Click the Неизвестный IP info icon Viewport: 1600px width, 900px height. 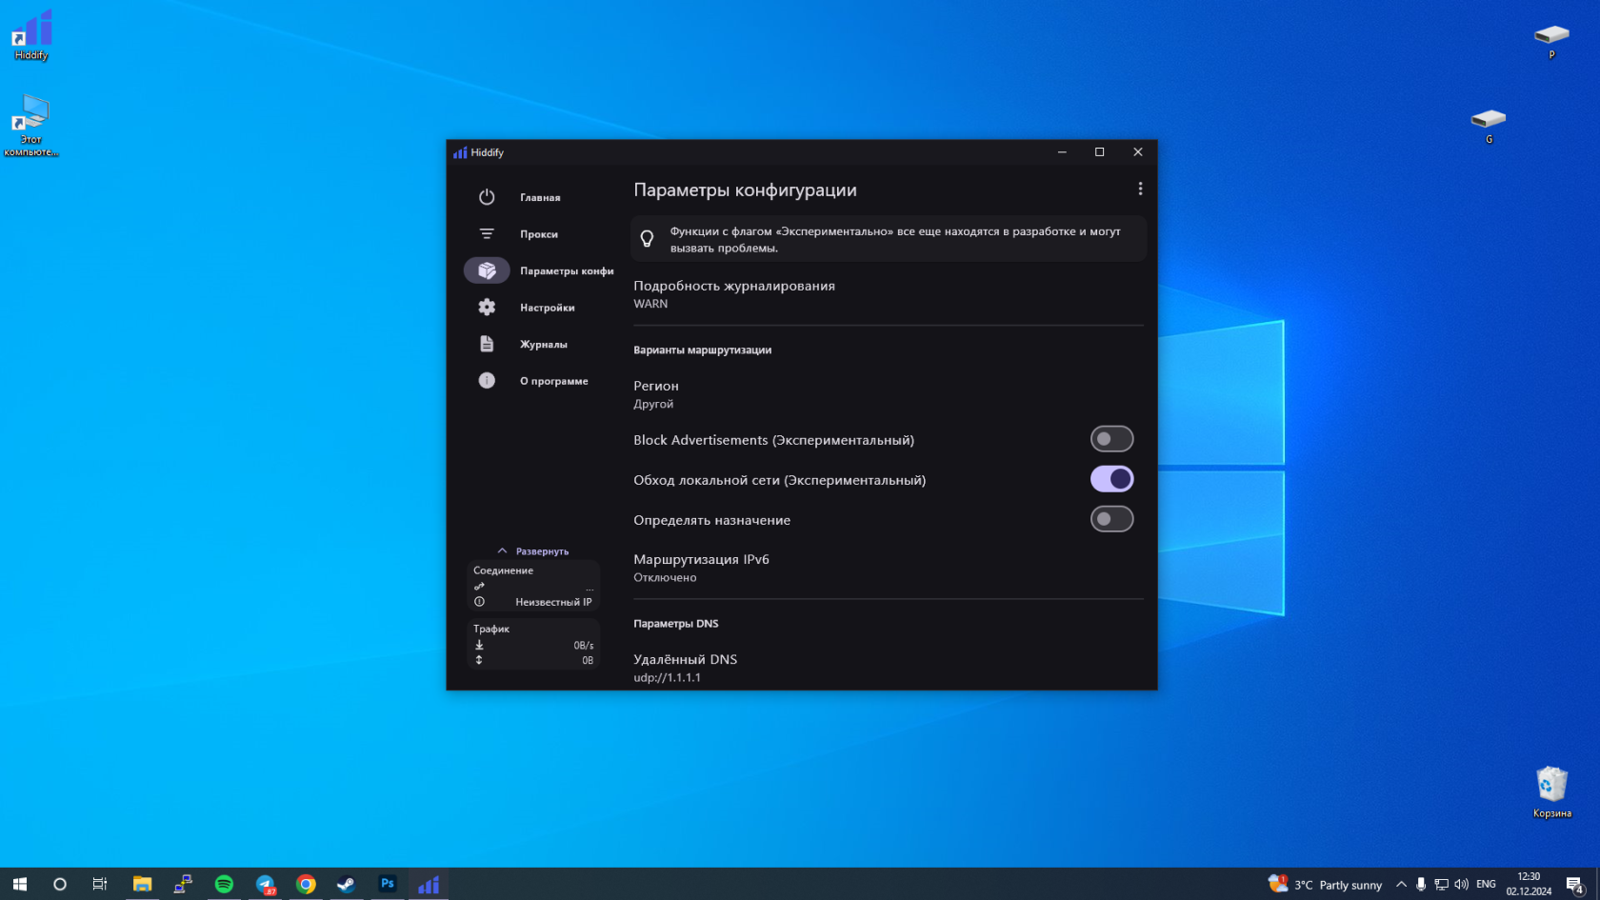479,602
